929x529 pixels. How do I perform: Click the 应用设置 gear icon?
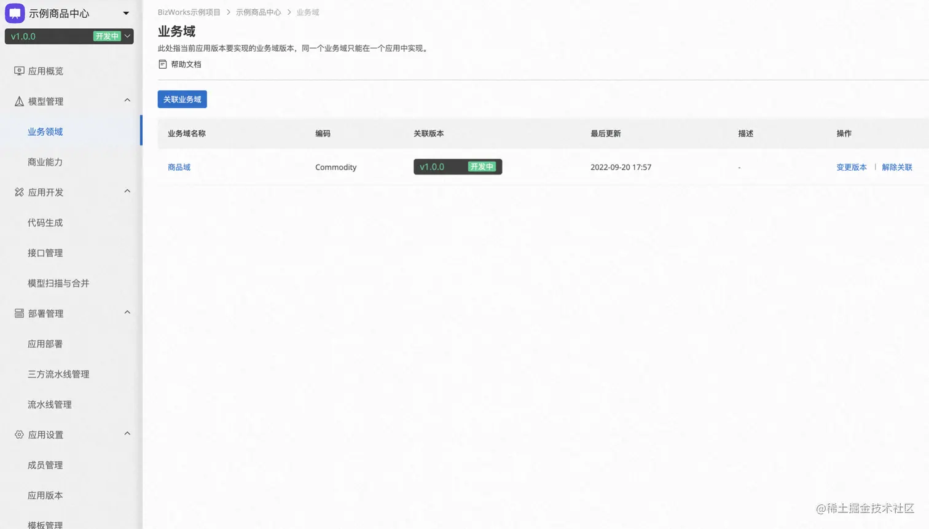click(19, 434)
